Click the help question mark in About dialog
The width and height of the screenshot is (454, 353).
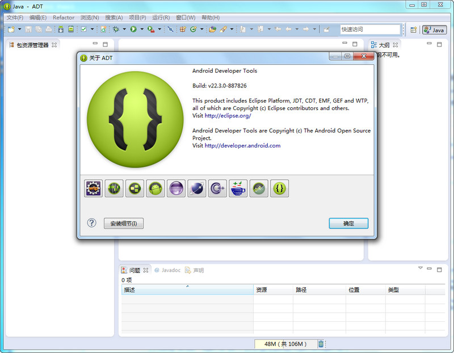91,223
